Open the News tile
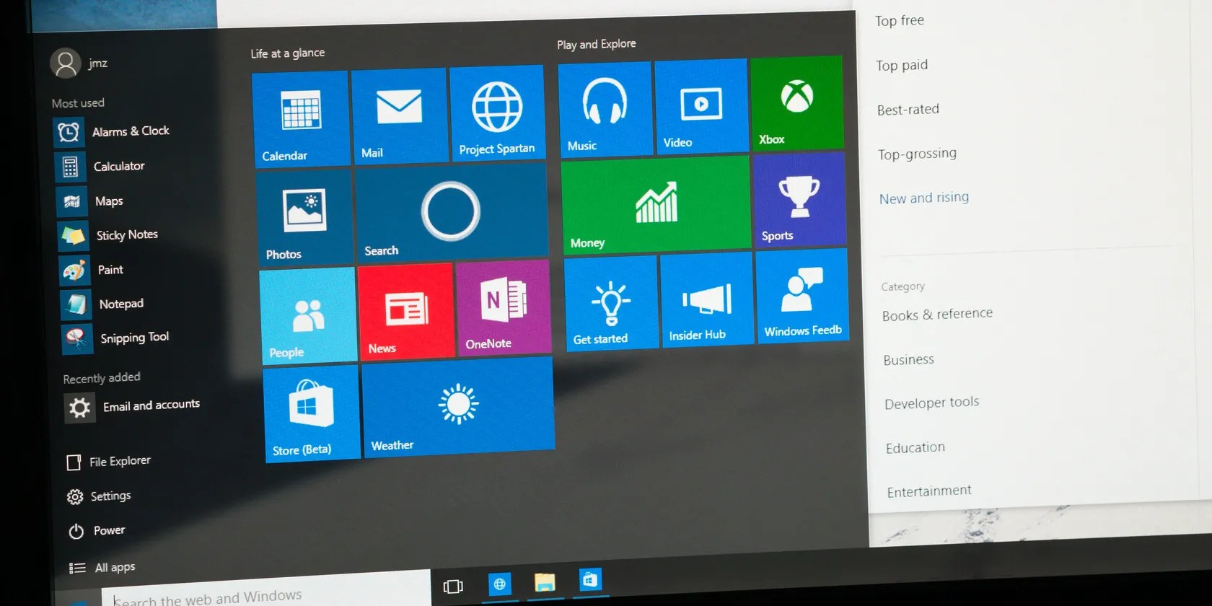The height and width of the screenshot is (606, 1212). (x=406, y=312)
